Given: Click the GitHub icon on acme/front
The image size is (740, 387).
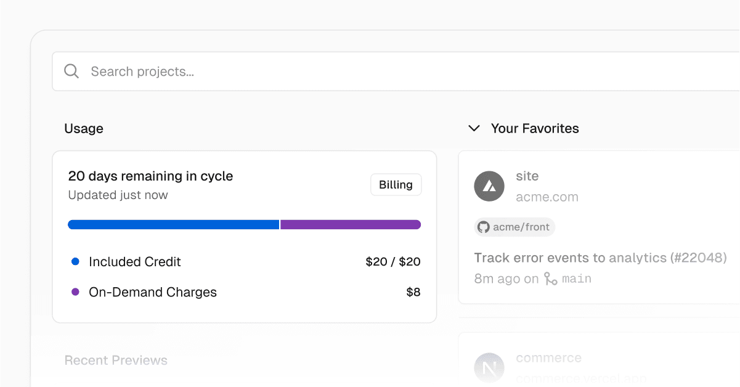Looking at the screenshot, I should pyautogui.click(x=484, y=227).
